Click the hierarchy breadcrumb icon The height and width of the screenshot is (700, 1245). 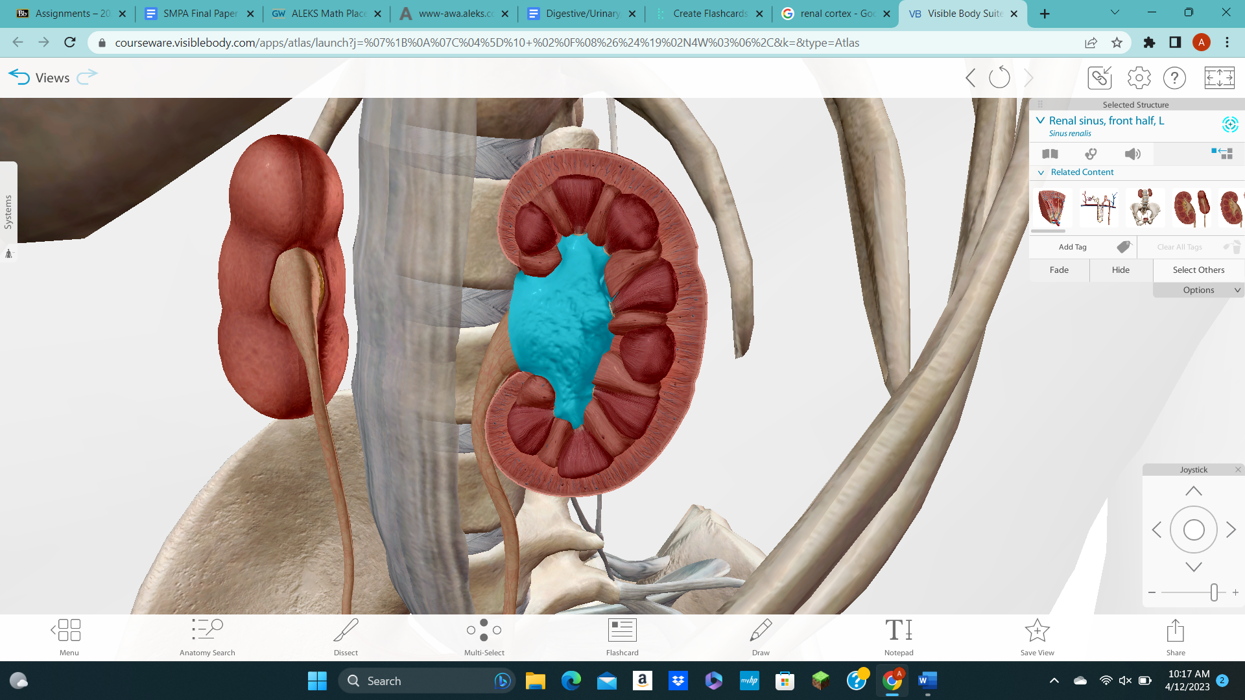(1222, 154)
